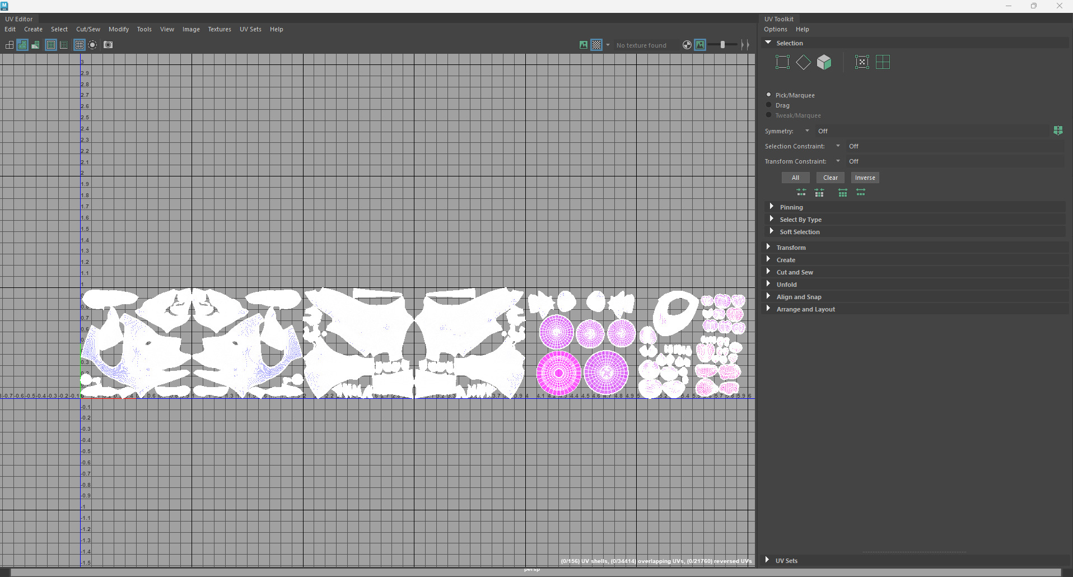This screenshot has width=1073, height=577.
Task: Expand the Soft Selection section
Action: (915, 232)
